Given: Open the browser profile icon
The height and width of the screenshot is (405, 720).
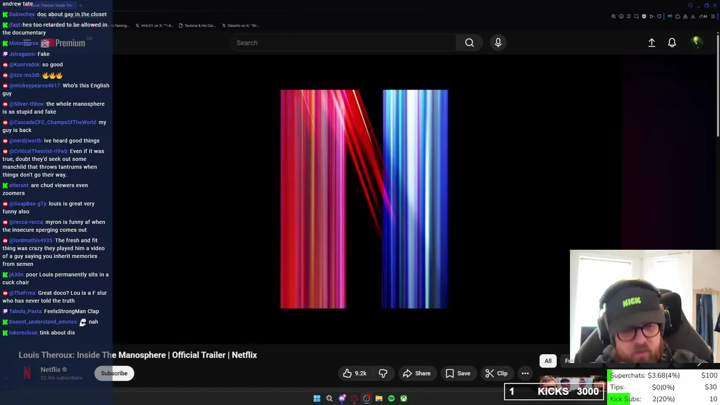Looking at the screenshot, I should coord(685,16).
